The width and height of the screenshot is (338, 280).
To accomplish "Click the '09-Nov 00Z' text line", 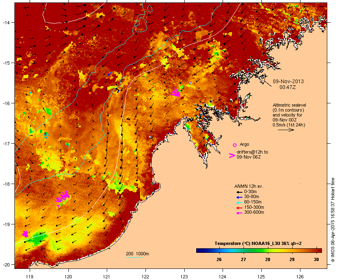I will [284, 120].
